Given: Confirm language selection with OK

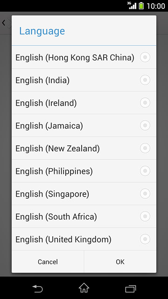Looking at the screenshot, I should [x=120, y=262].
